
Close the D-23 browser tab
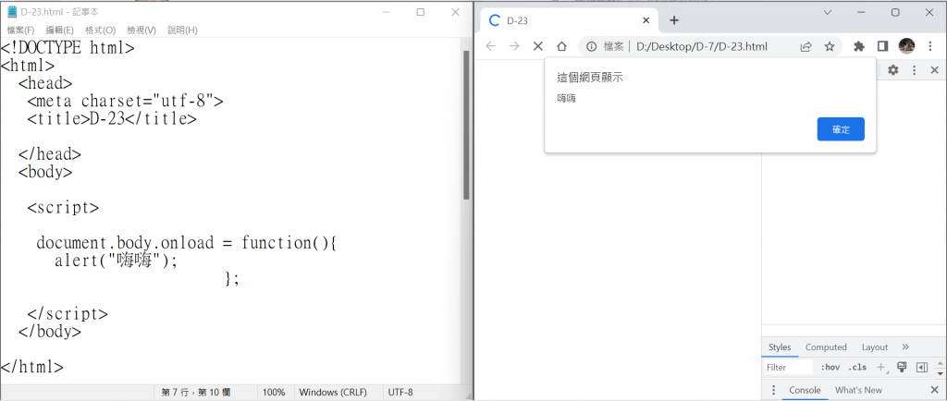[x=646, y=20]
